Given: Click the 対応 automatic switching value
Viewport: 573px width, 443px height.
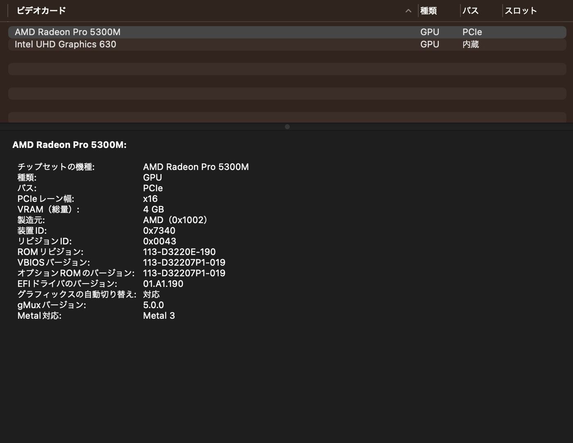Looking at the screenshot, I should pyautogui.click(x=151, y=295).
